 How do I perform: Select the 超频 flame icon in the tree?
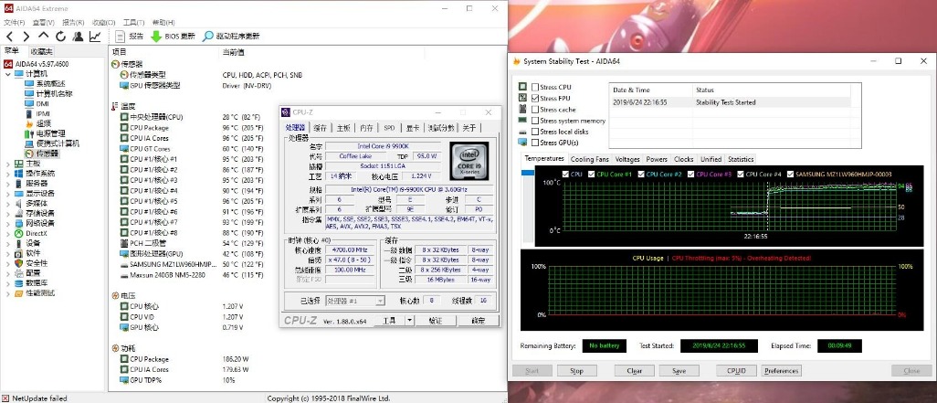point(29,123)
